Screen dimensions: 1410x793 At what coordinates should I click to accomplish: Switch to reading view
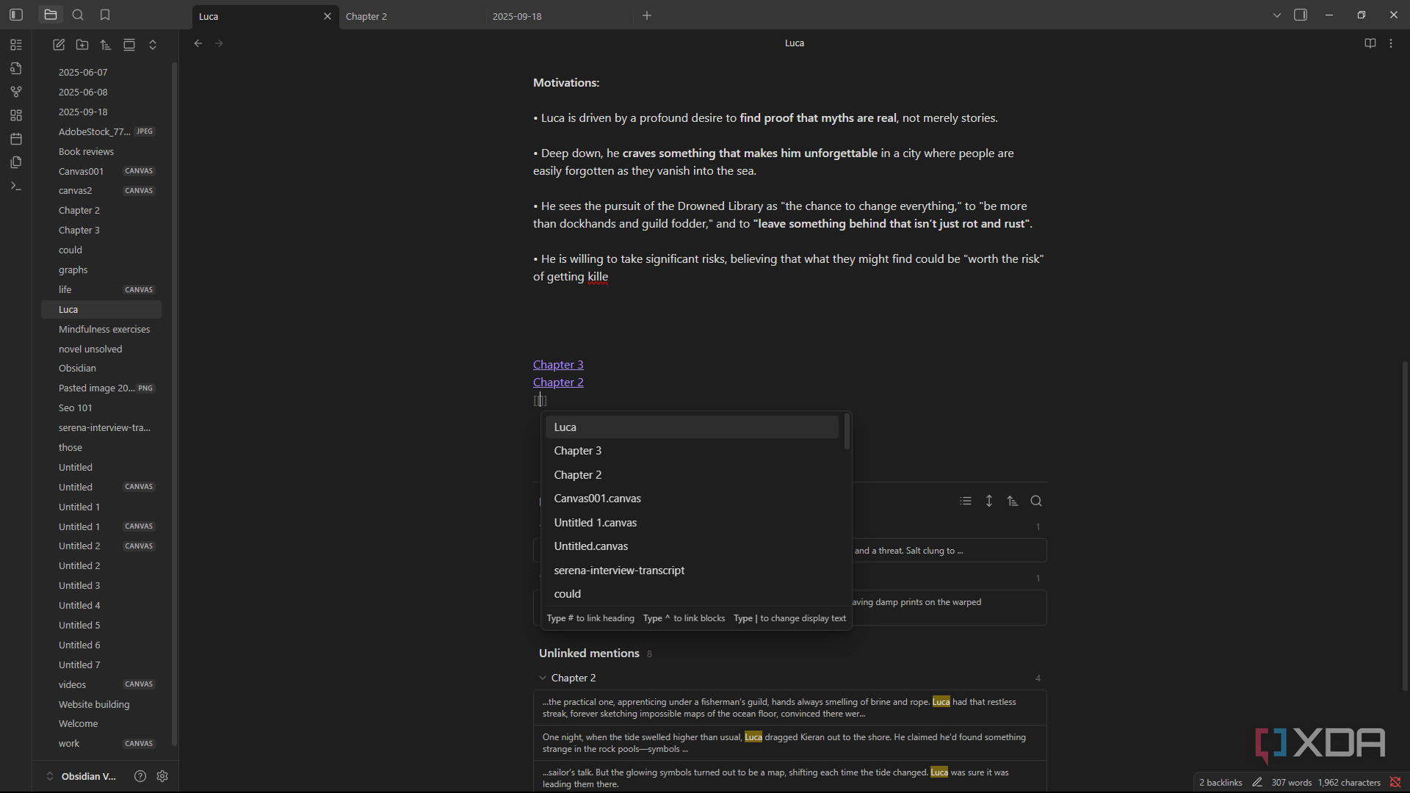coord(1370,43)
